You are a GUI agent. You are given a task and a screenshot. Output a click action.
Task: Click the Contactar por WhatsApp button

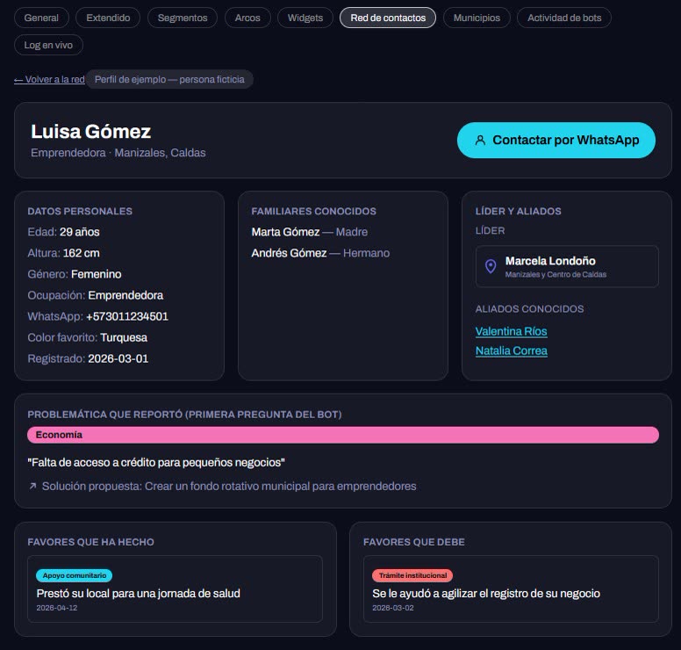click(x=556, y=140)
